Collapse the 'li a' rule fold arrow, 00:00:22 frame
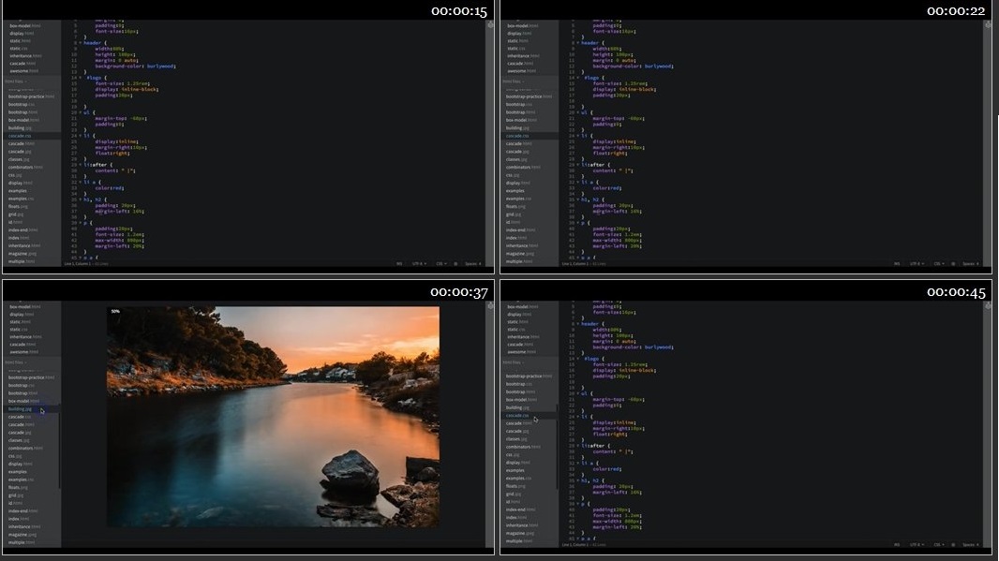999x561 pixels. [578, 182]
